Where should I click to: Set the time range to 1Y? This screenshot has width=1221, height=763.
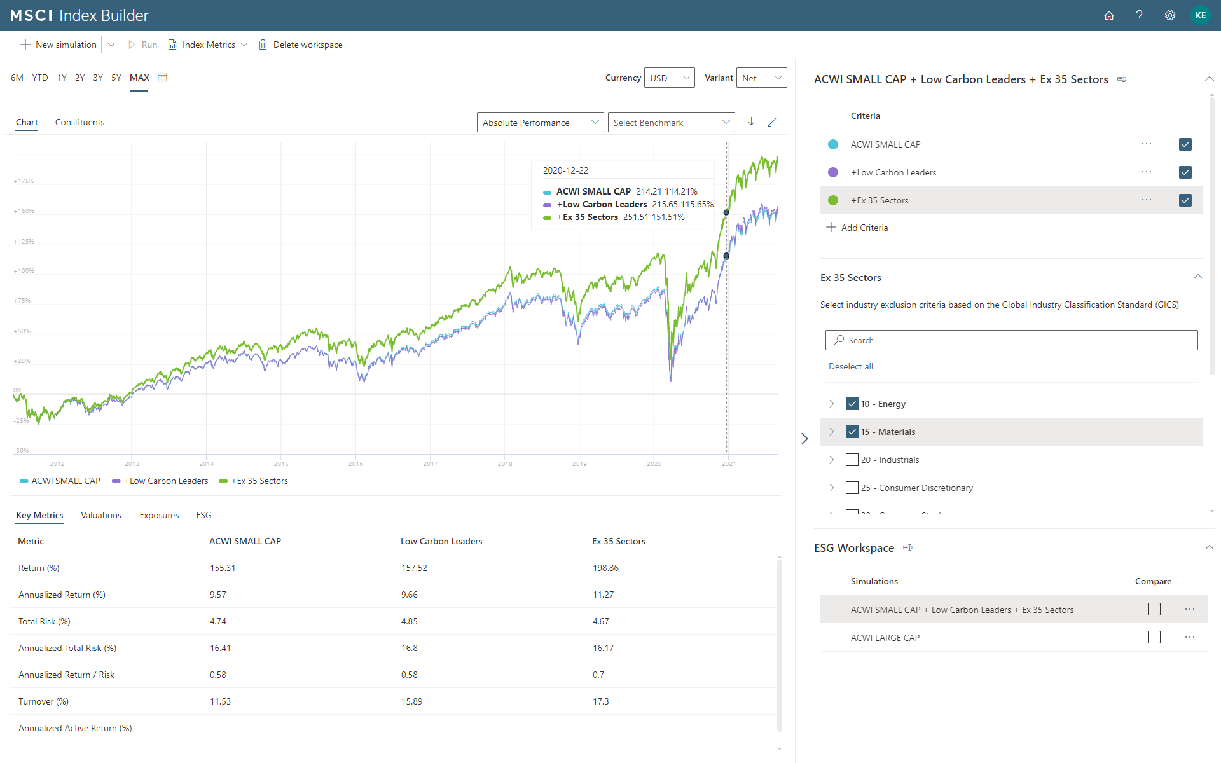(x=62, y=78)
